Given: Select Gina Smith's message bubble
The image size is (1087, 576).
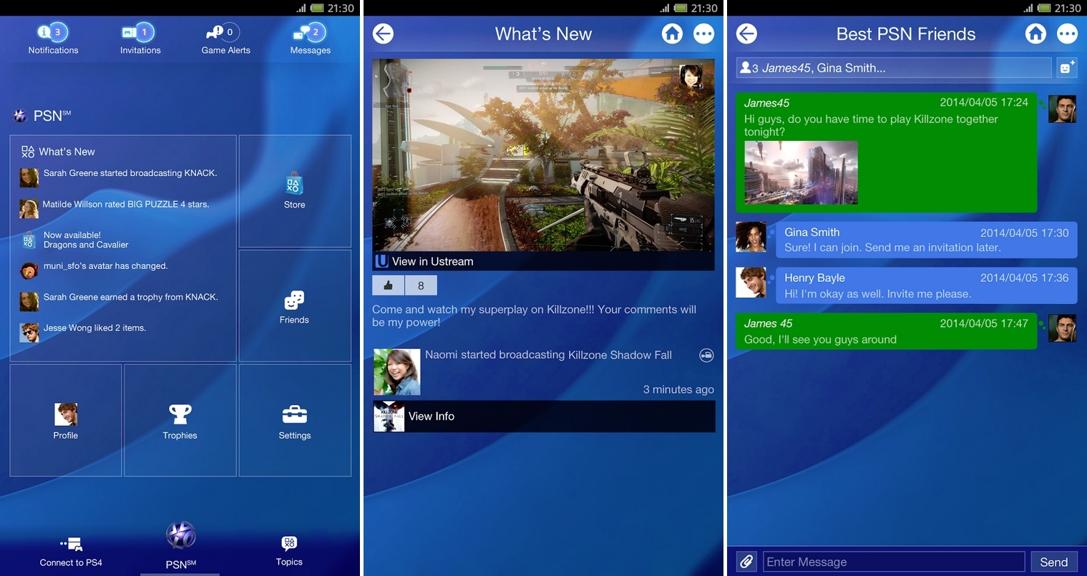Looking at the screenshot, I should pos(926,240).
